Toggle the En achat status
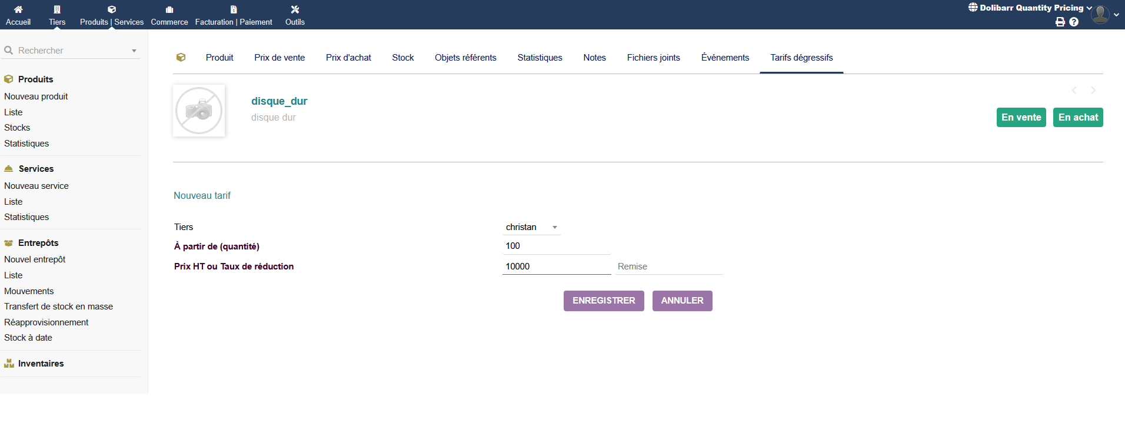Screen dimensions: 1125x443 (1078, 117)
